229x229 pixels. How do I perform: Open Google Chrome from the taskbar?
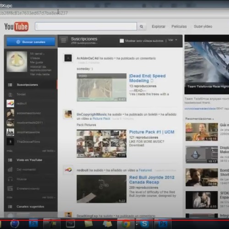coord(126,224)
